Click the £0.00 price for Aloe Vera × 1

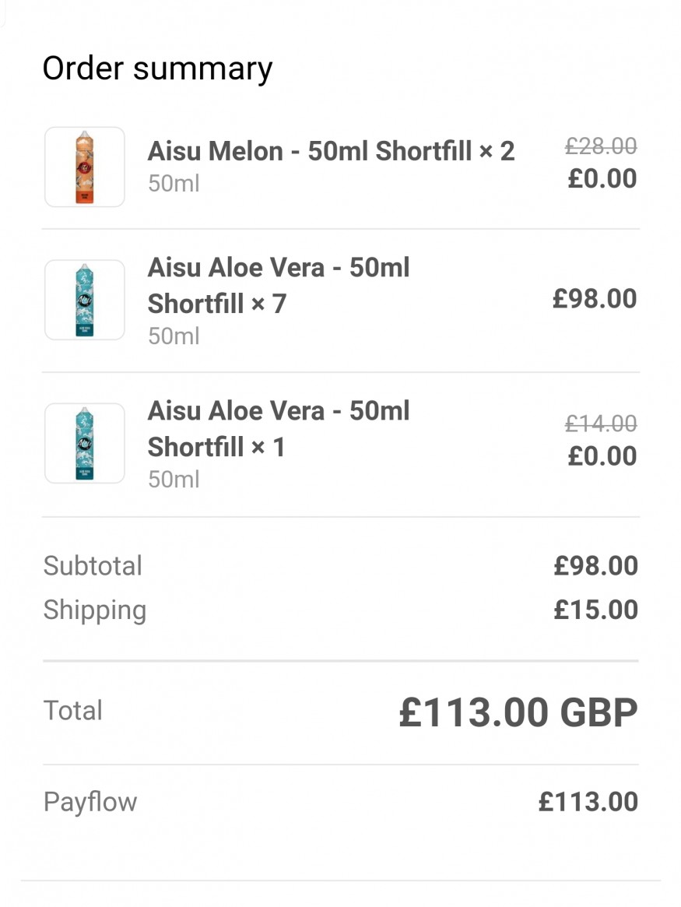pyautogui.click(x=602, y=455)
